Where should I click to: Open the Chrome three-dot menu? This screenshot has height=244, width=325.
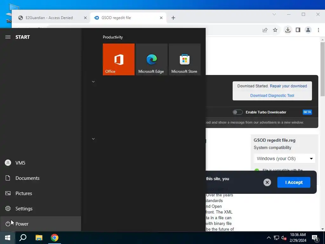(318, 30)
